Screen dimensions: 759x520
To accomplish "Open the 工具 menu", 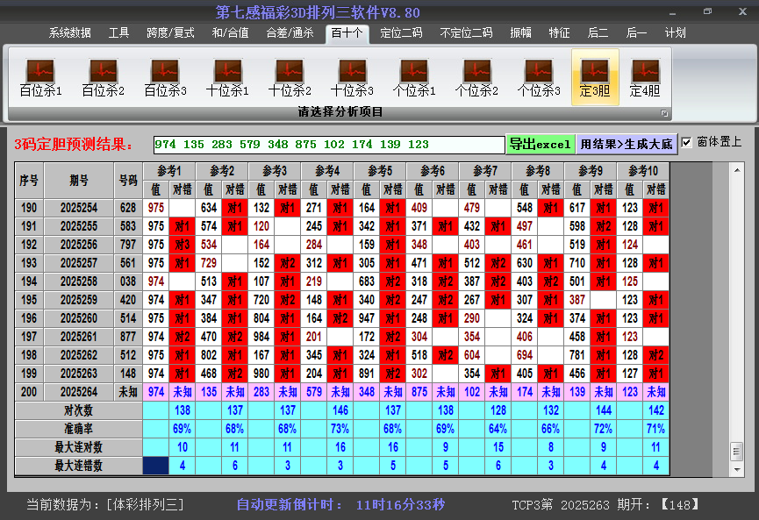I will coord(118,32).
